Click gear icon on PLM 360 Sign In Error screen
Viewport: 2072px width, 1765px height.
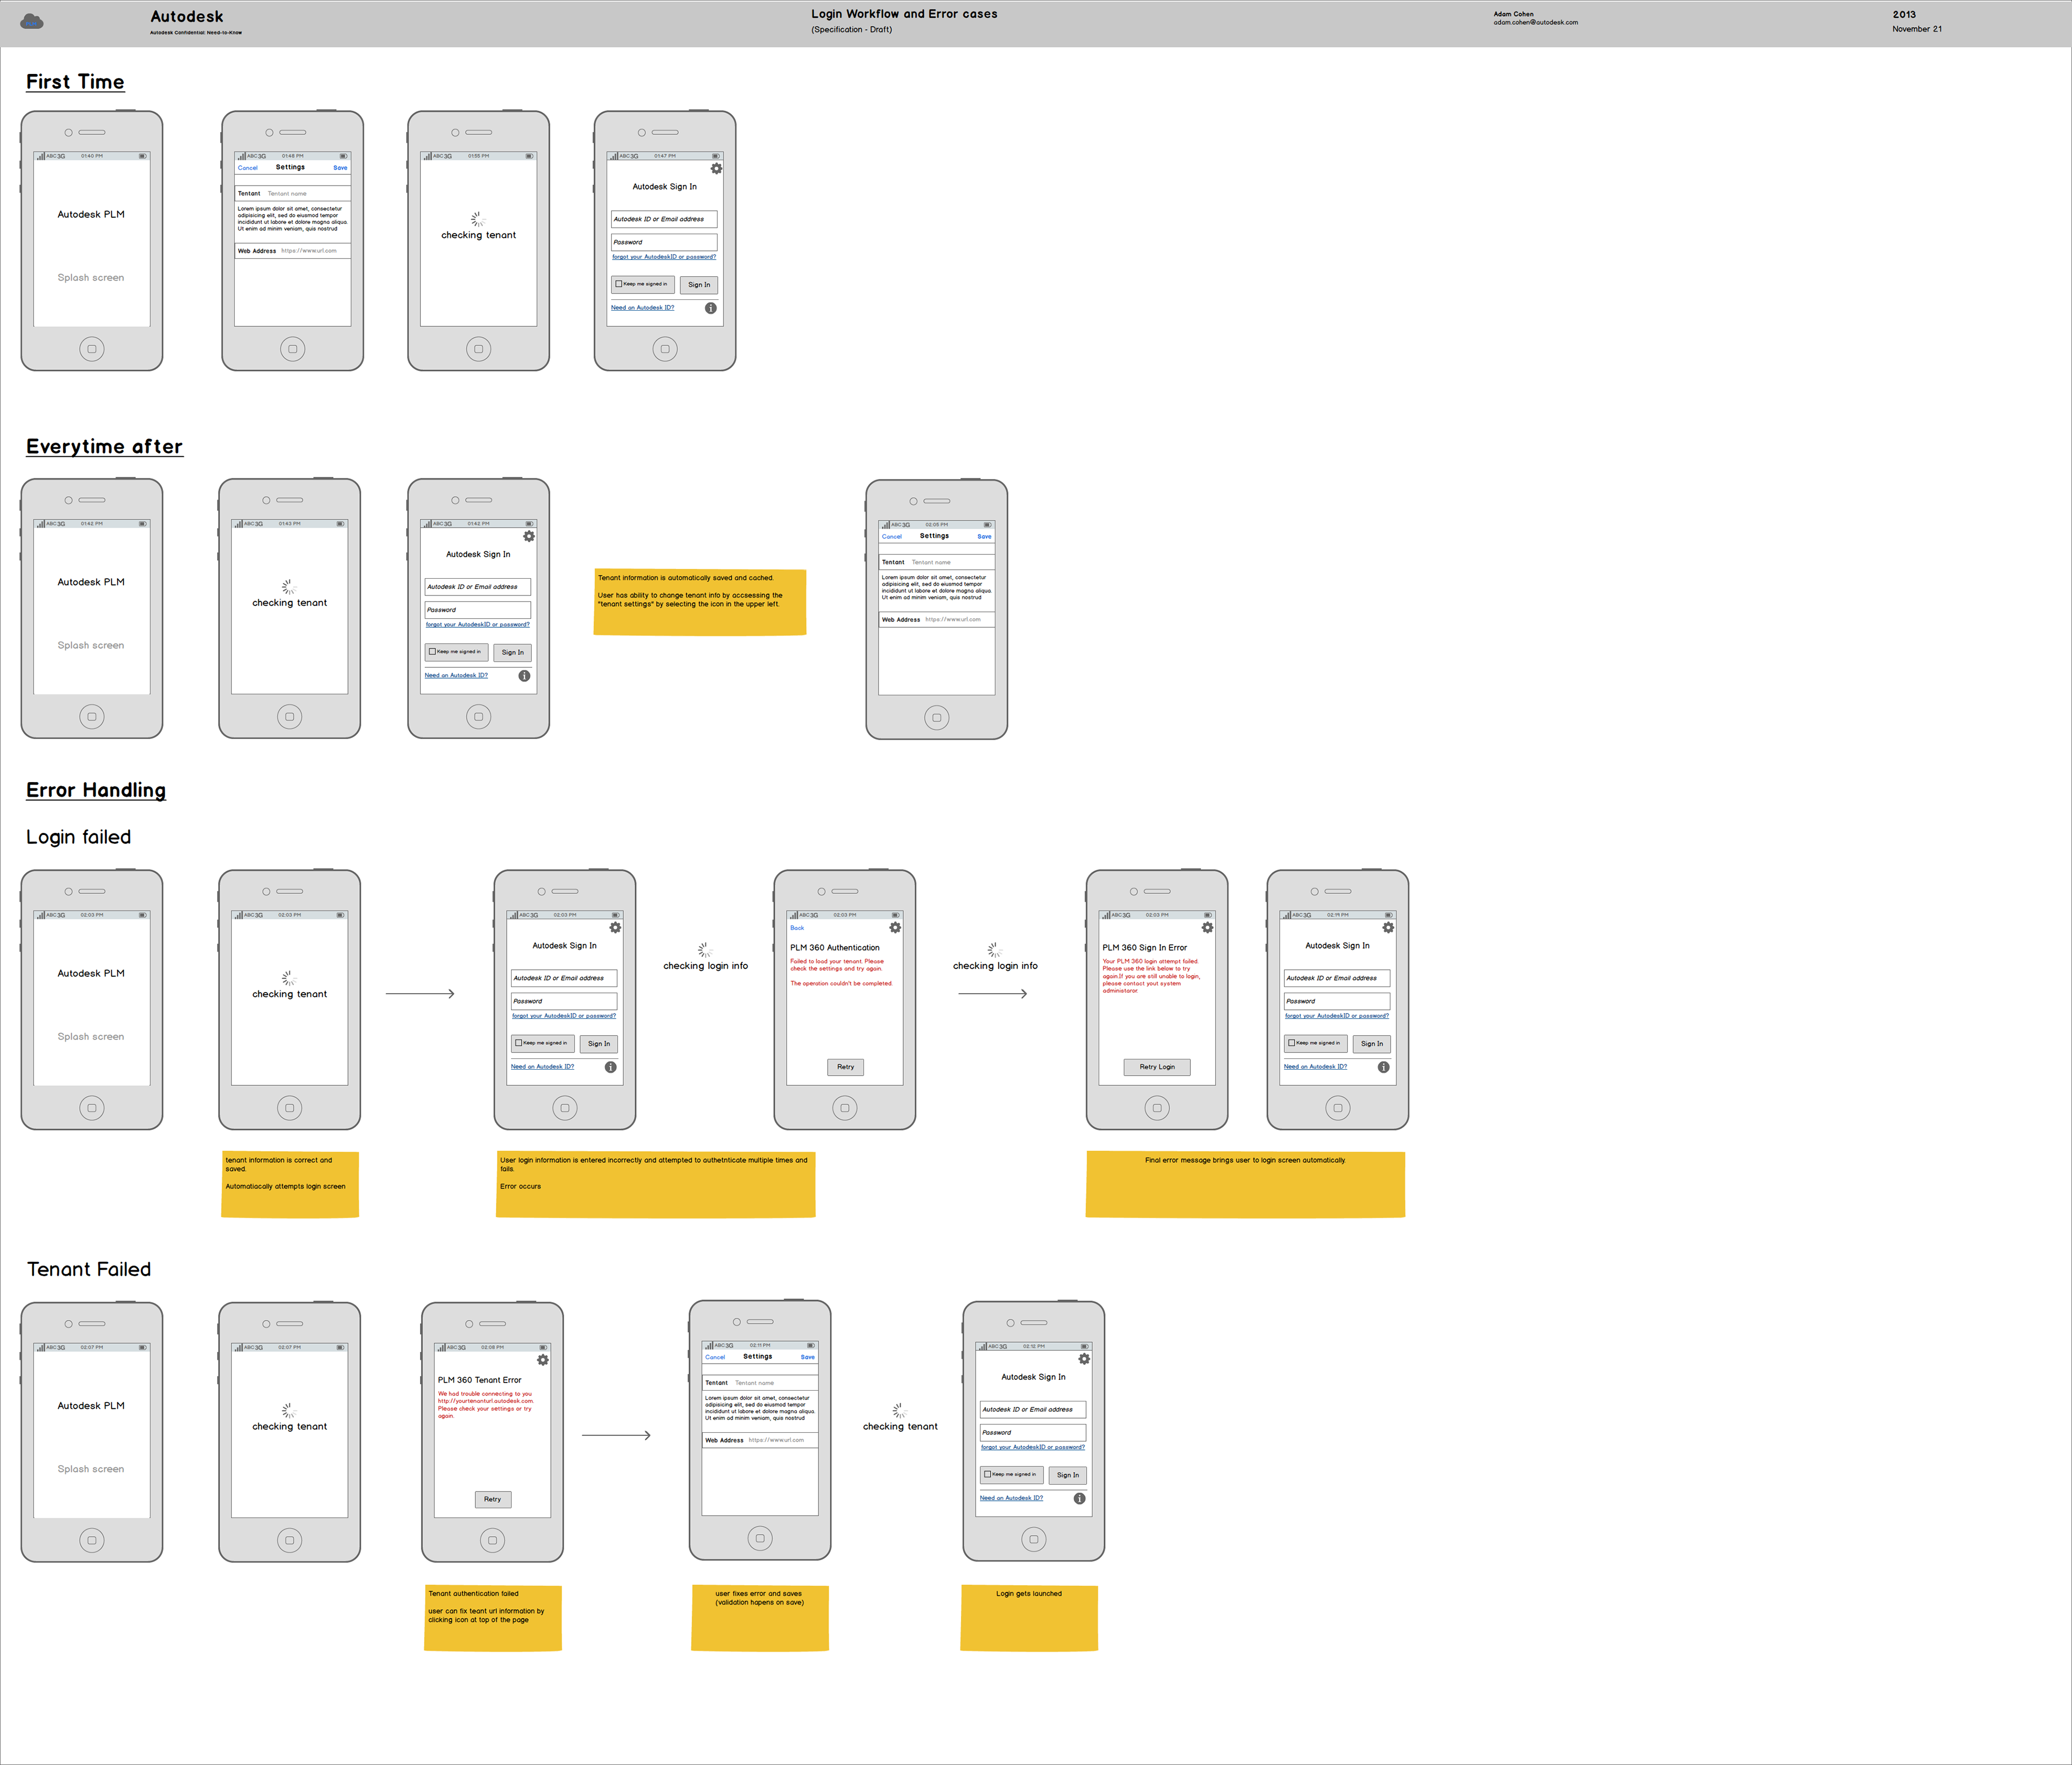pos(1207,927)
